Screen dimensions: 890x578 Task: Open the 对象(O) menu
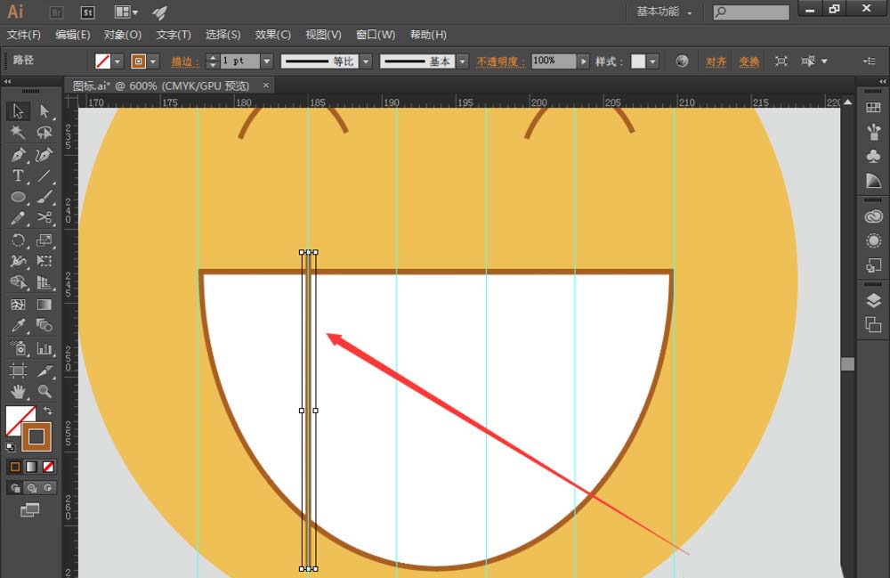(123, 36)
